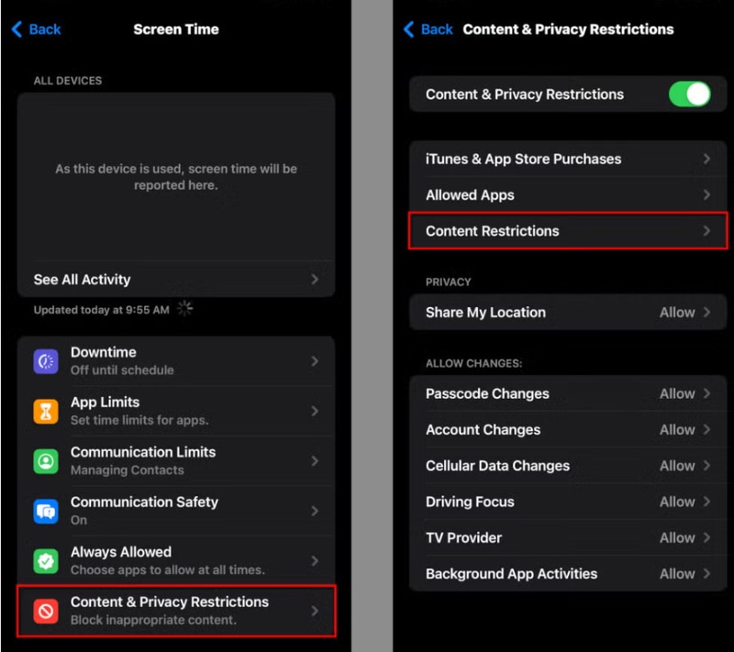Tap Background App Activities row

point(566,573)
